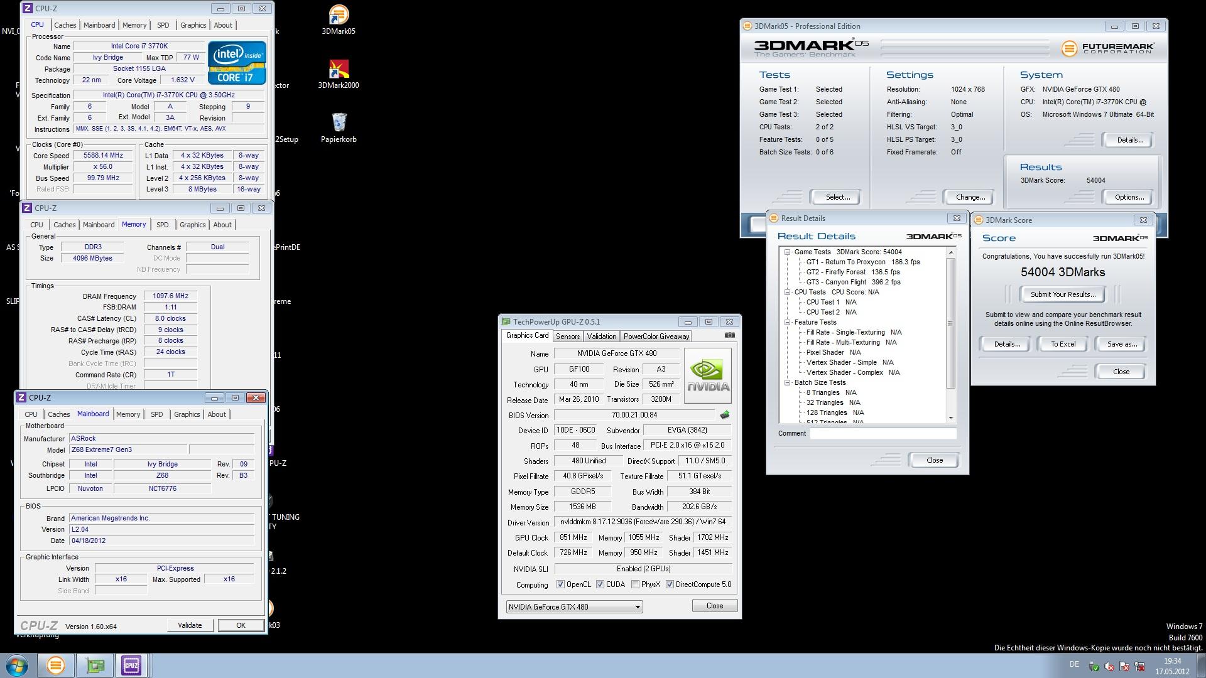Image resolution: width=1206 pixels, height=678 pixels.
Task: Collapse the Feature Tests tree node
Action: point(787,322)
